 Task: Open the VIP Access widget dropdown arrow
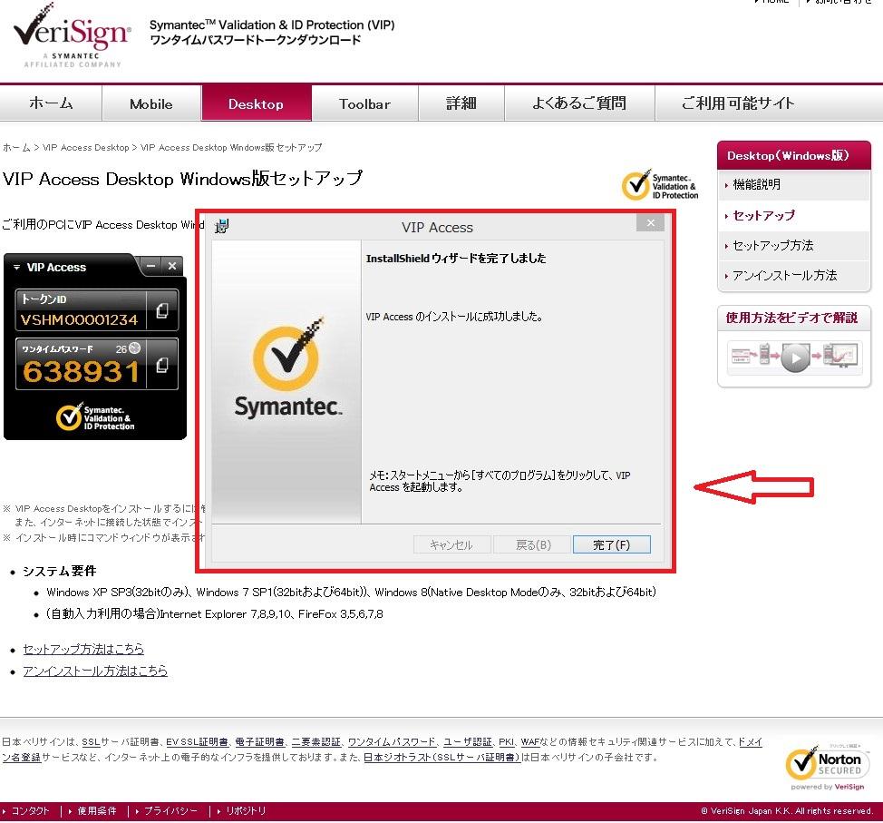[17, 267]
